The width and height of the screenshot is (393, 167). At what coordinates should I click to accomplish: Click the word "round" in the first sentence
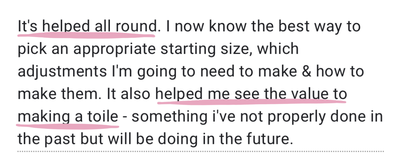click(136, 27)
